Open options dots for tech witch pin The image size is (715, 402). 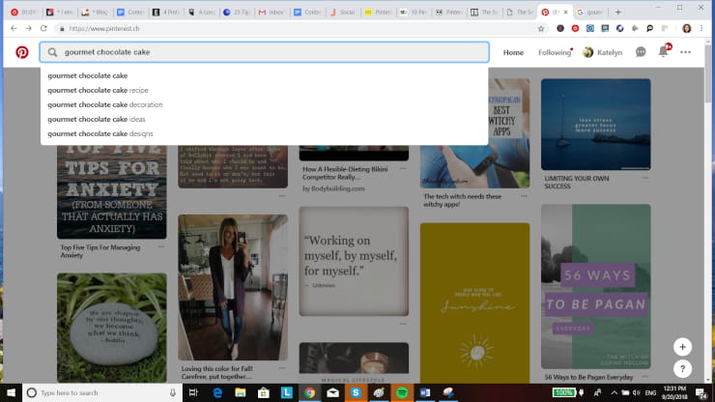524,196
